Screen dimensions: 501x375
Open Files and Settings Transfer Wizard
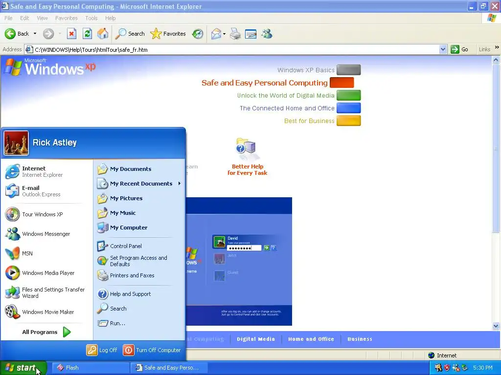(x=46, y=292)
